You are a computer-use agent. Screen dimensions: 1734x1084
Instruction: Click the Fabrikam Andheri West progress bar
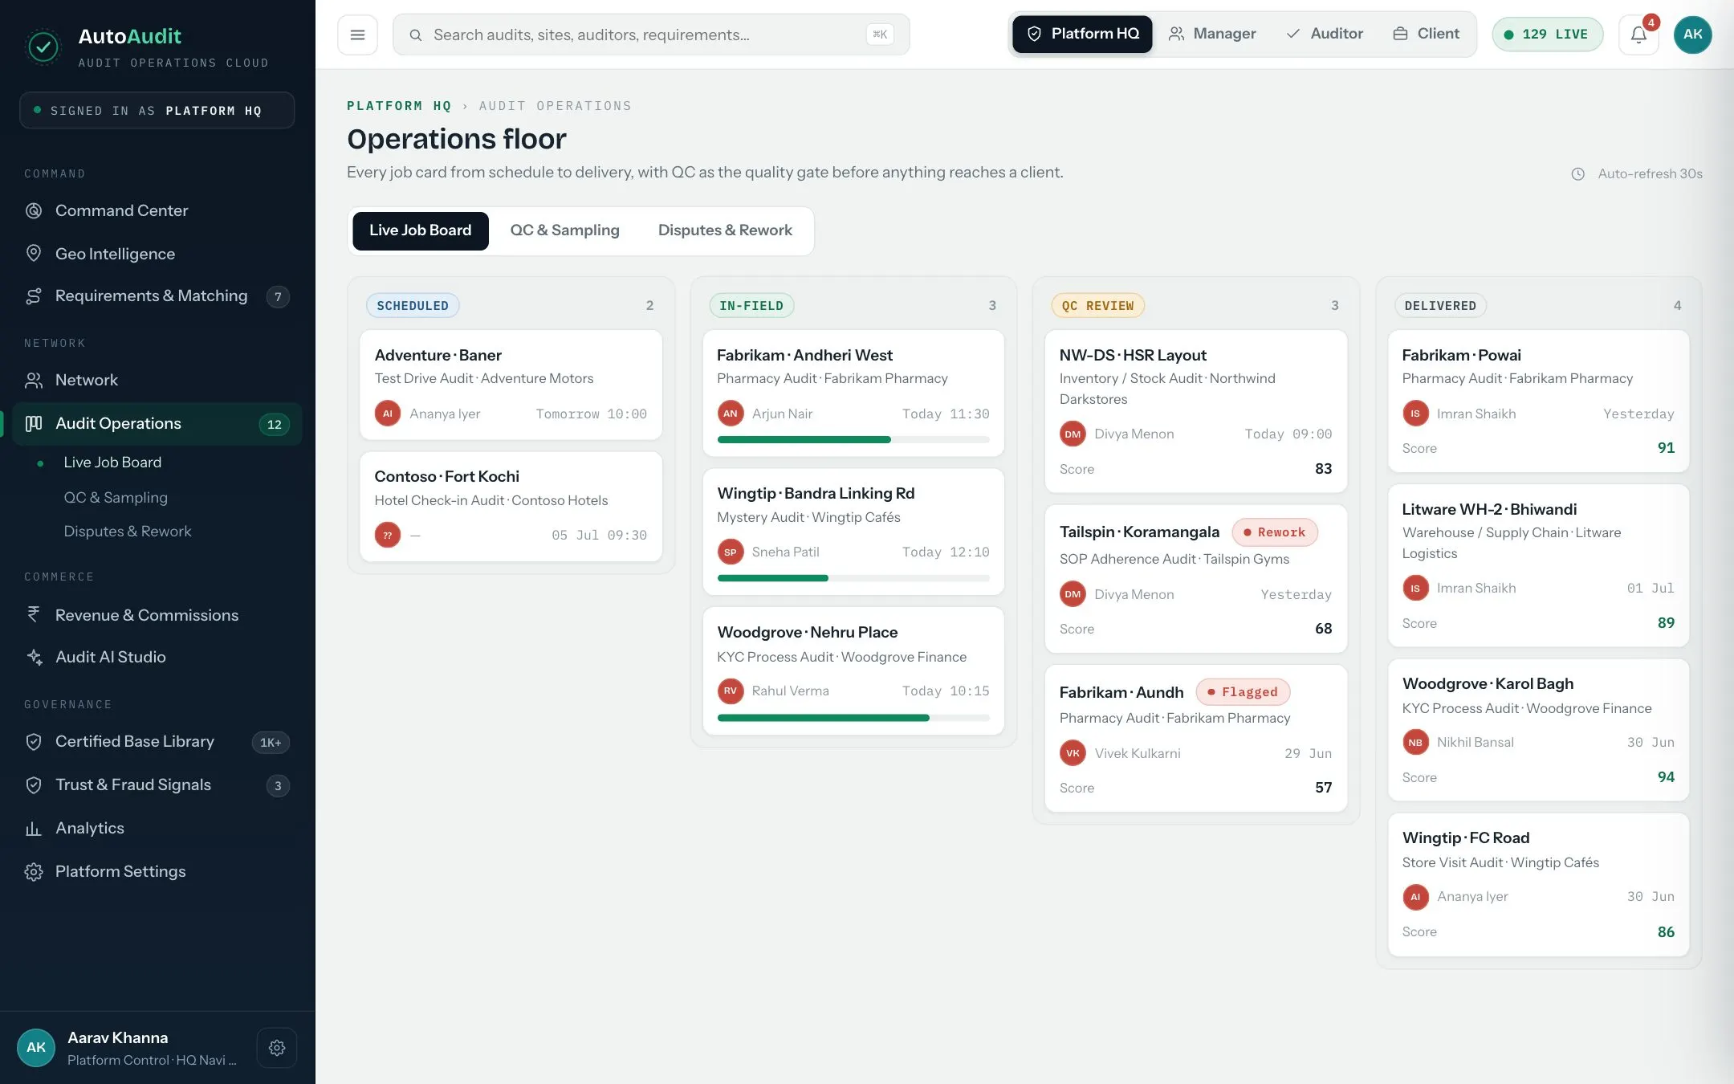[853, 440]
